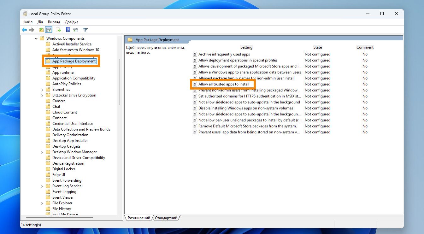
Task: Select 'Prevent users' app data from being stored' setting
Action: coord(249,132)
